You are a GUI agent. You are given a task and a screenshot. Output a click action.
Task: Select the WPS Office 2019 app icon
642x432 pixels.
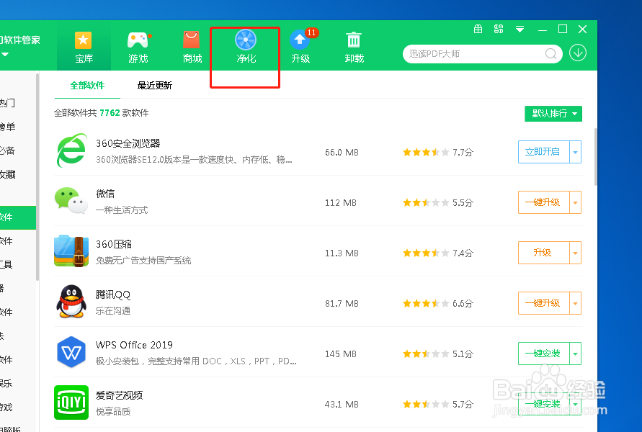tap(71, 354)
